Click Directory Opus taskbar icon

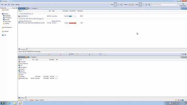20,103
